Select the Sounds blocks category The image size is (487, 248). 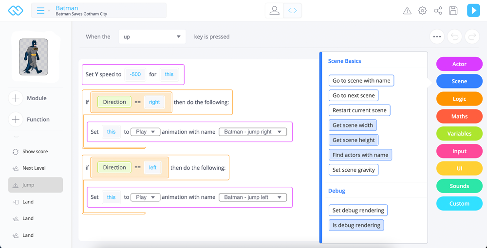coord(459,186)
